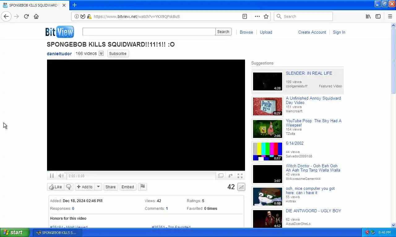Mute the video volume icon
This screenshot has height=237, width=396.
(61, 176)
